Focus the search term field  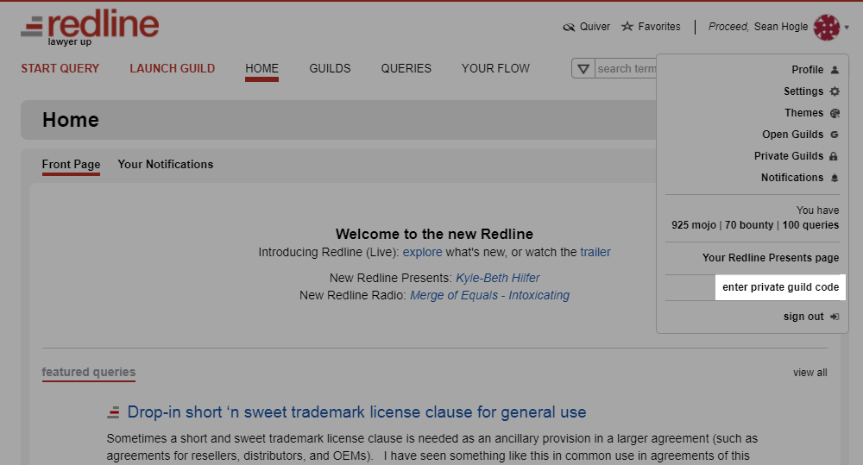(626, 69)
